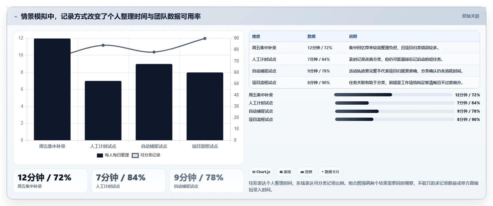Click line point above 项目流程试点 bar
This screenshot has height=206, width=493.
pyautogui.click(x=205, y=39)
